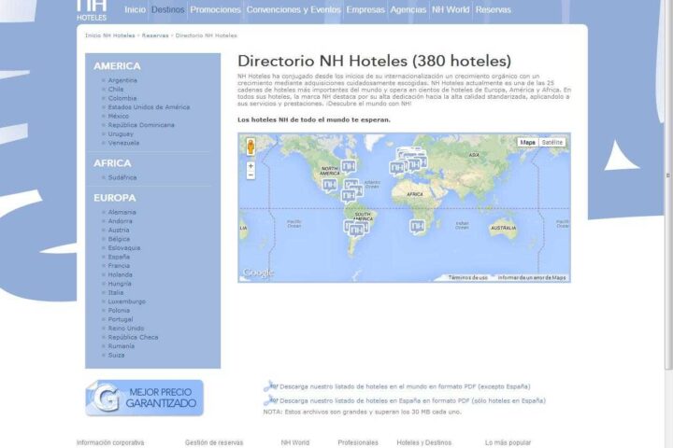Click the NH hotel marker in South Africa
The width and height of the screenshot is (673, 448).
(x=418, y=226)
